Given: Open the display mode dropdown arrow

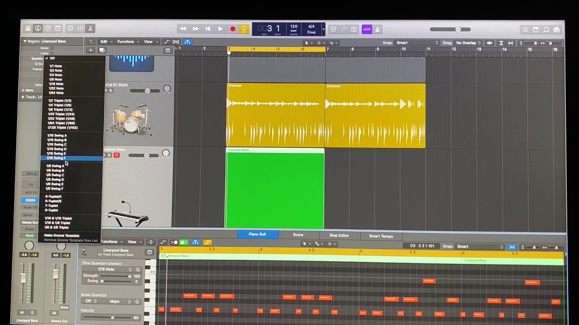Looking at the screenshot, I should pyautogui.click(x=323, y=29).
